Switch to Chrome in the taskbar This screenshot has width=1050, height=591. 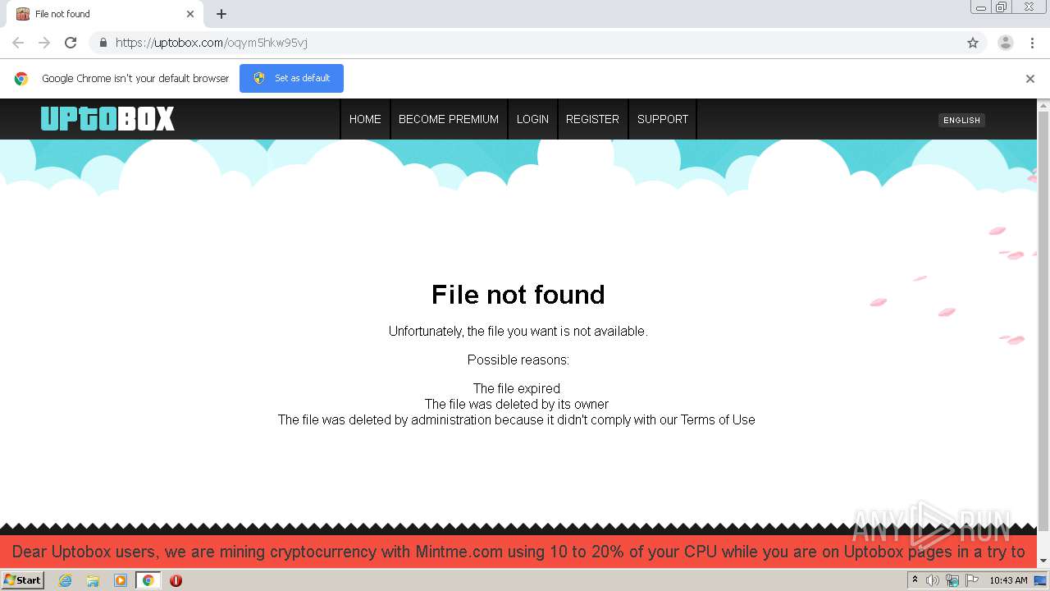pos(148,580)
